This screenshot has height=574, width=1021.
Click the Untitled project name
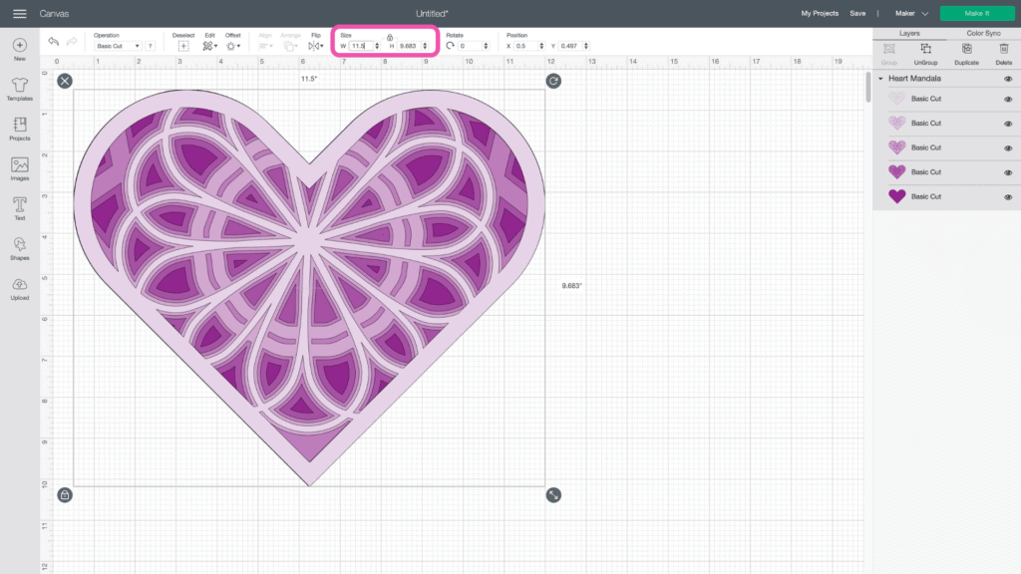[x=433, y=14]
